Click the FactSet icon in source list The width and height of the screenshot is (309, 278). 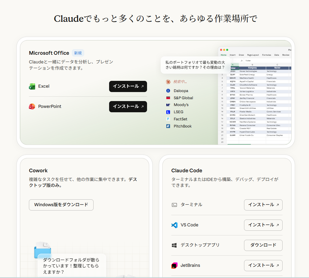point(168,119)
